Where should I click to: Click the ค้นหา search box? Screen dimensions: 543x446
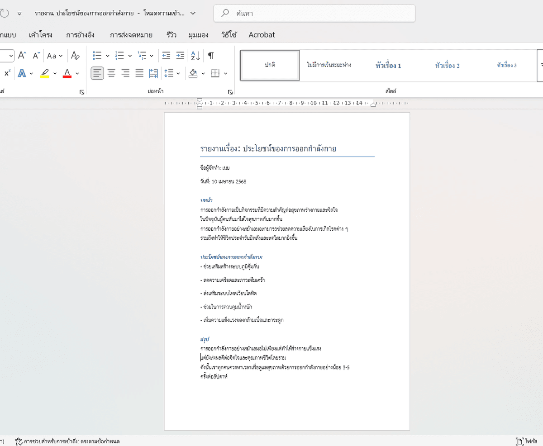[x=314, y=13]
